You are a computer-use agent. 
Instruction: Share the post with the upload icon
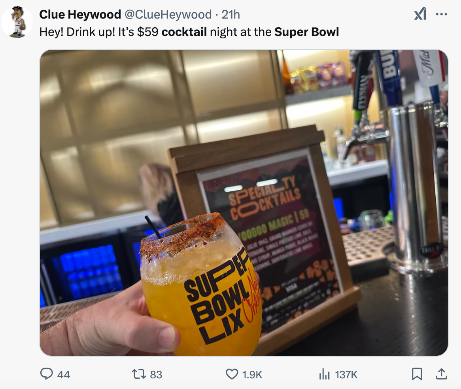click(441, 374)
